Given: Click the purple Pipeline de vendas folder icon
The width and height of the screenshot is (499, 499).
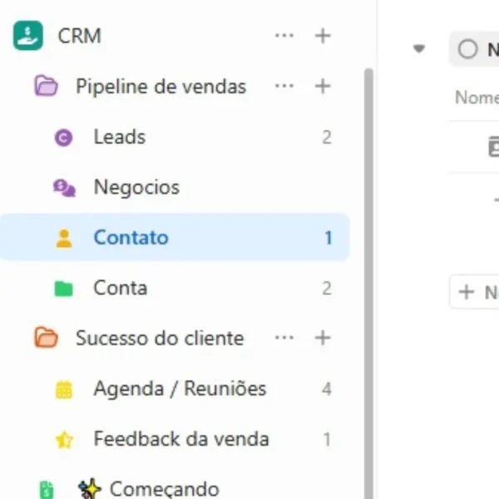Looking at the screenshot, I should tap(47, 86).
